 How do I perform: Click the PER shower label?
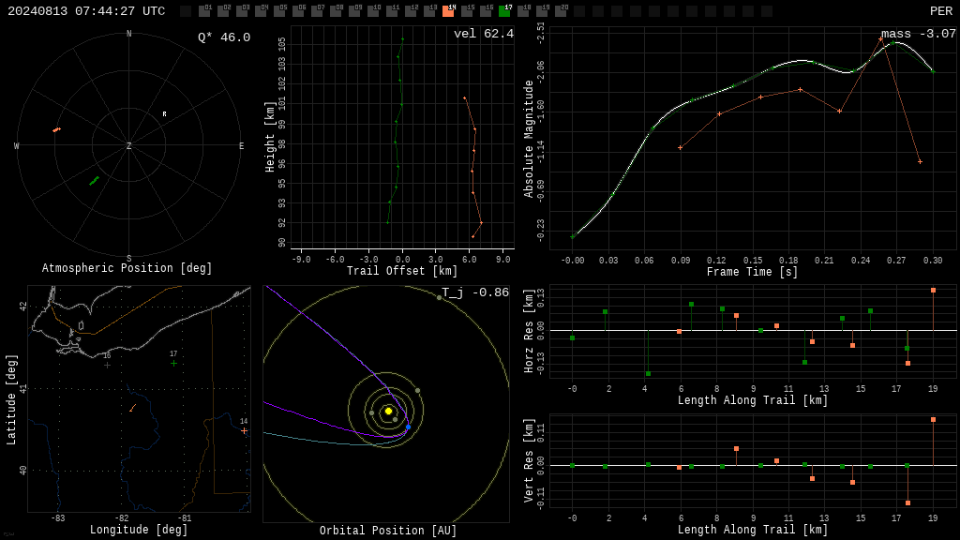[x=941, y=11]
